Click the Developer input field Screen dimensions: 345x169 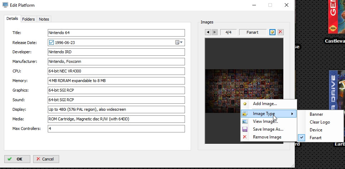coord(116,52)
